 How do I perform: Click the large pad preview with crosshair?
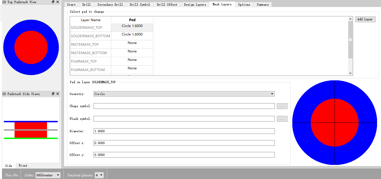pos(335,123)
